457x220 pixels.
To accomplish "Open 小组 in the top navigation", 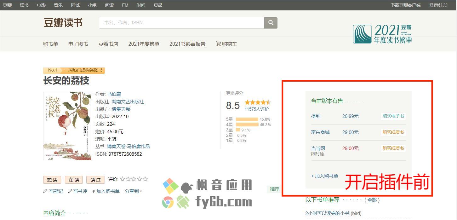I will [x=92, y=5].
